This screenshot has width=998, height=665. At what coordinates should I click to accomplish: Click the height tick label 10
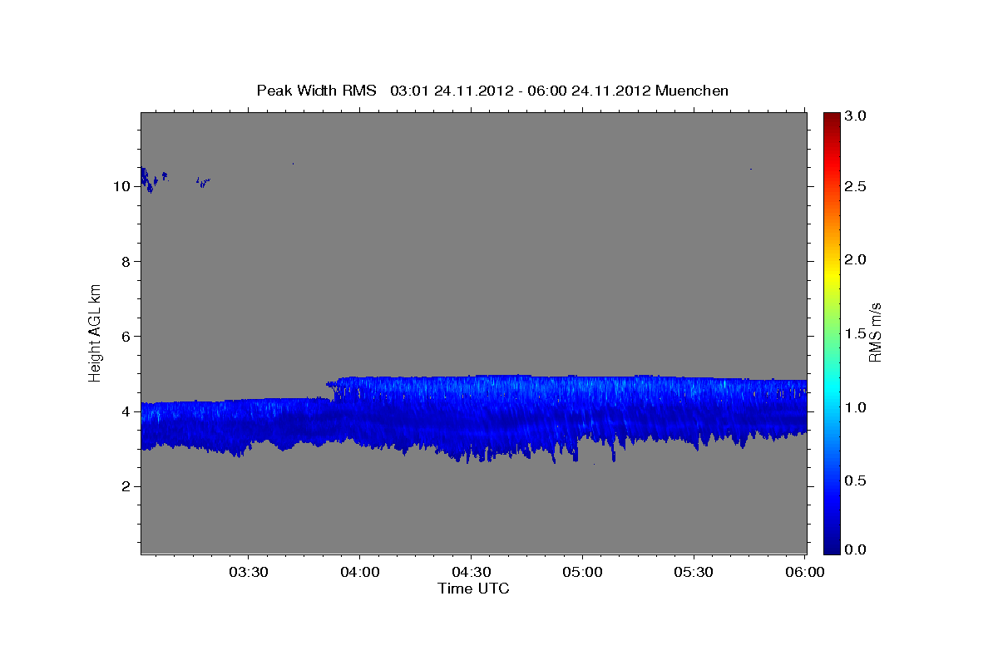point(121,186)
